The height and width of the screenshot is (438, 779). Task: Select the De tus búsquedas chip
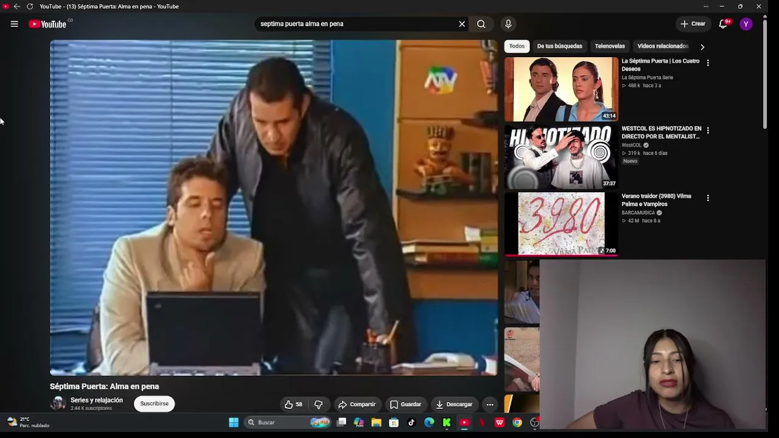pyautogui.click(x=559, y=46)
